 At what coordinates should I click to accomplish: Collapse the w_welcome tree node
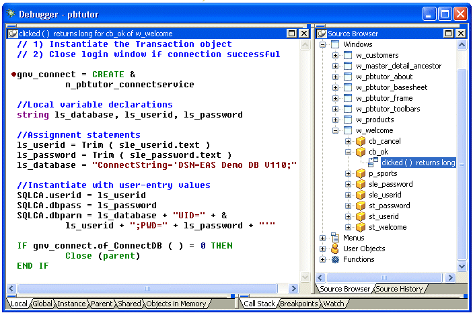[336, 130]
